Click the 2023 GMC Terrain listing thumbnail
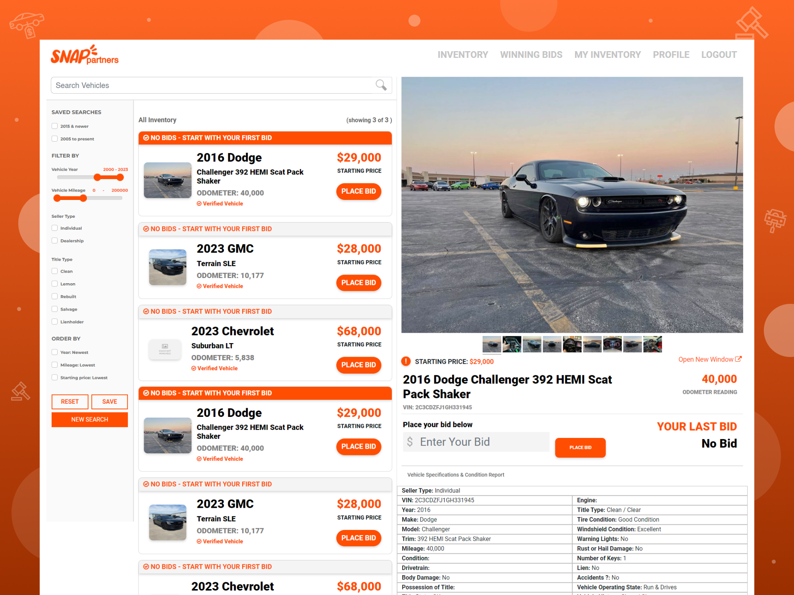The width and height of the screenshot is (794, 595). coord(168,267)
